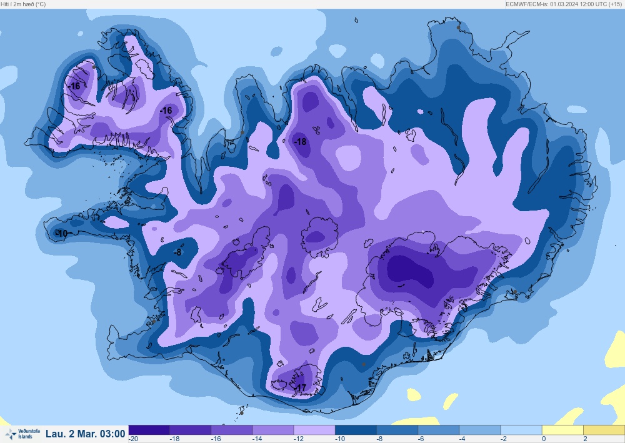Click the 'Lau. 2 Mar. 03:00' forecast time
The width and height of the screenshot is (625, 443).
[x=85, y=434]
